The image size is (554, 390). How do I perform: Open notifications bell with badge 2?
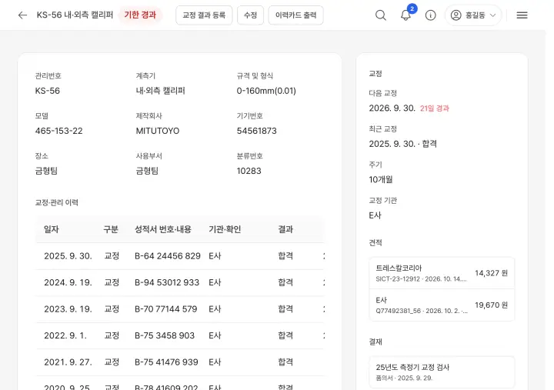click(405, 15)
